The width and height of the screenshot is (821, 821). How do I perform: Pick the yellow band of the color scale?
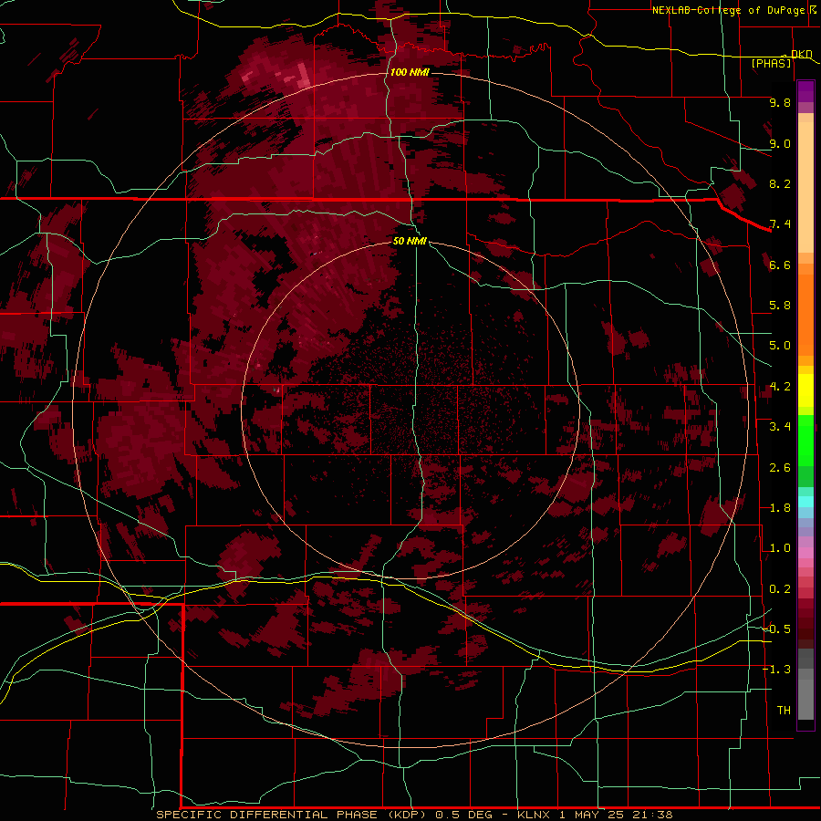point(805,390)
